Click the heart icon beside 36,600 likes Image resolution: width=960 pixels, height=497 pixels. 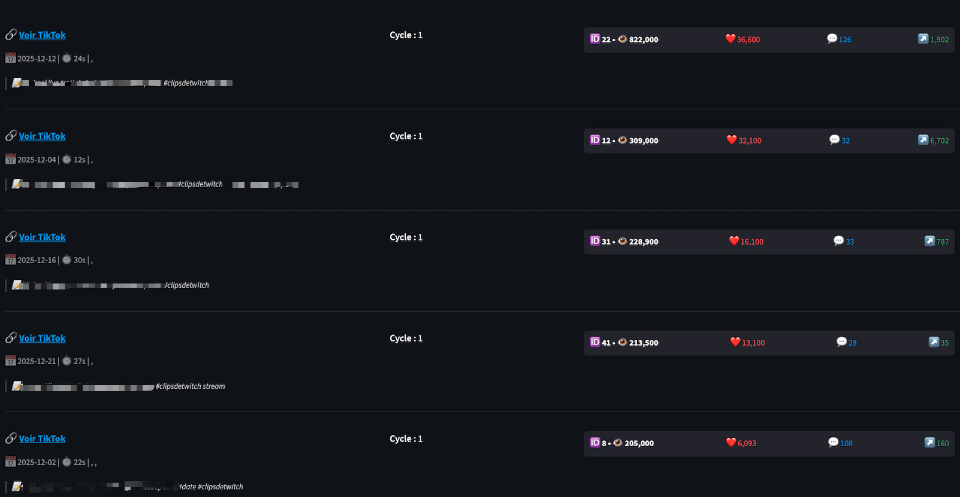tap(730, 39)
